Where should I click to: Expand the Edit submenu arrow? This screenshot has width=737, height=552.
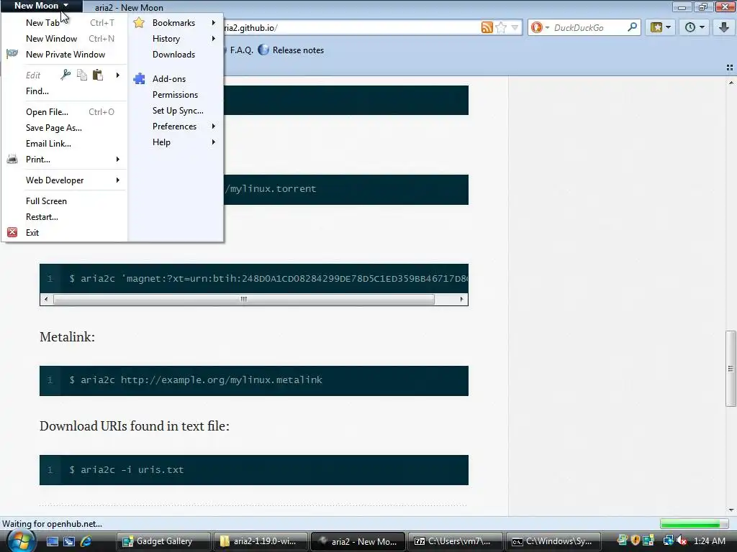[x=118, y=75]
